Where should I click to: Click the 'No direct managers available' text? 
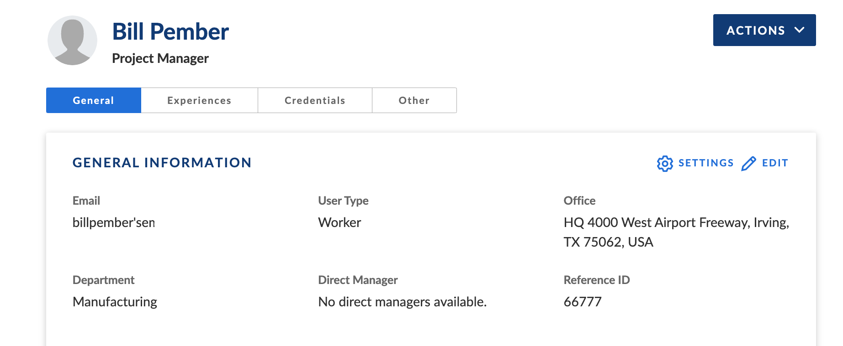point(402,302)
